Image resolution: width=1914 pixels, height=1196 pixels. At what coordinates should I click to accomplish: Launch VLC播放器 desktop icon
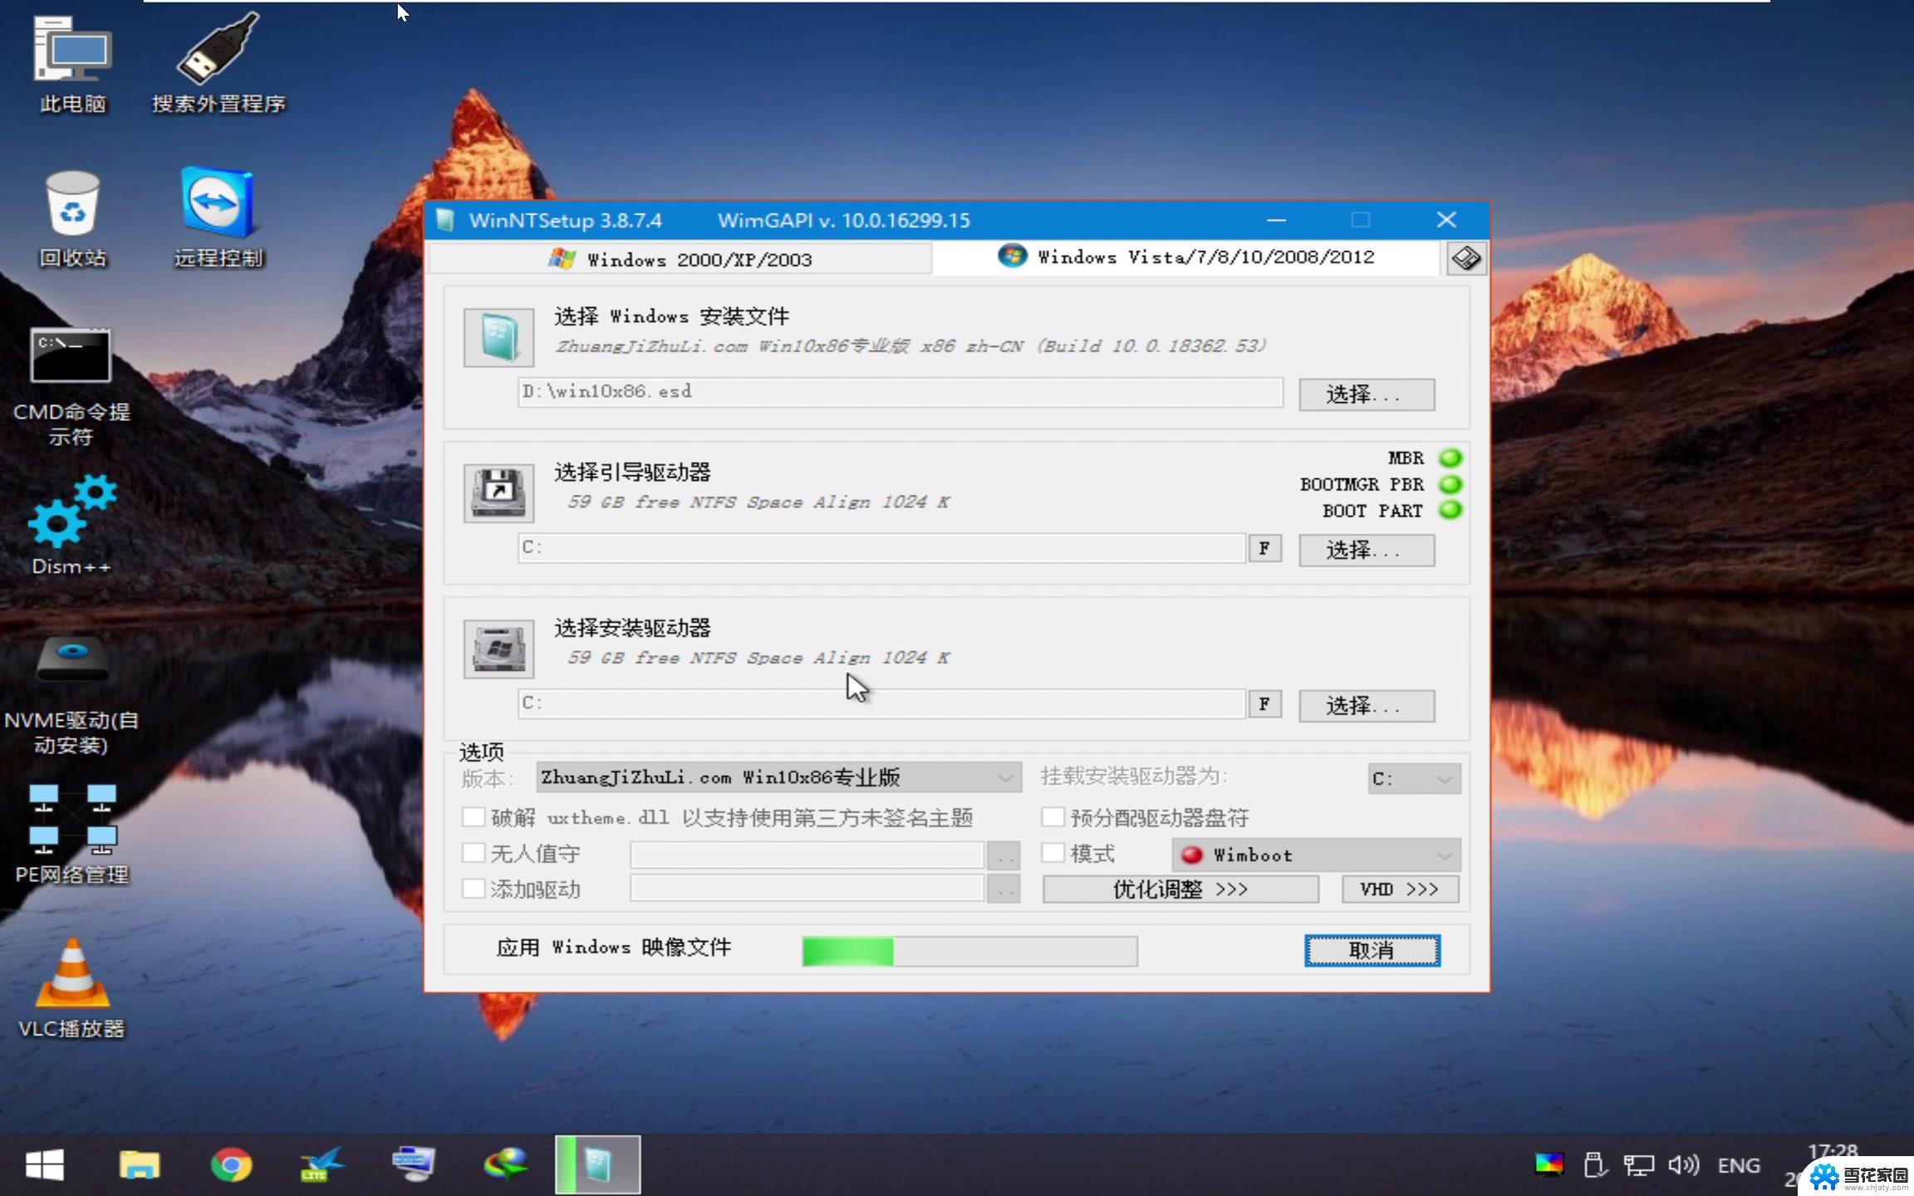point(72,988)
